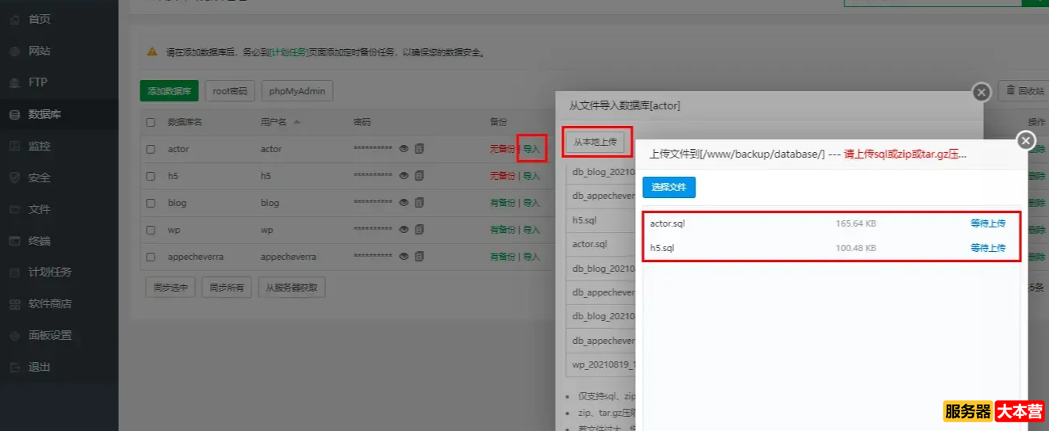Open the 回收站 recycle bin button
Image resolution: width=1049 pixels, height=431 pixels.
coord(1024,91)
